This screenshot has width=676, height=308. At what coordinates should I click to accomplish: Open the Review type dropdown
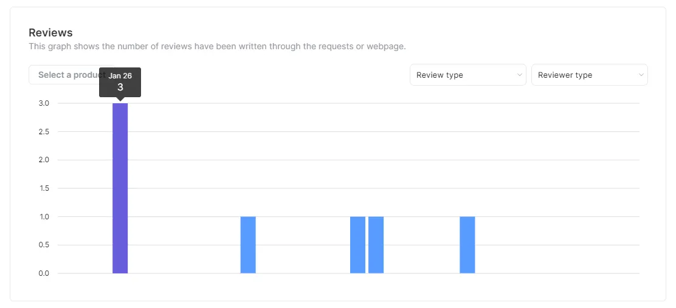tap(467, 75)
